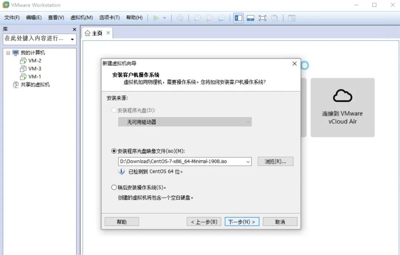
Task: Click the 已检测到 CentOS 64 位 text
Action: tap(156, 171)
